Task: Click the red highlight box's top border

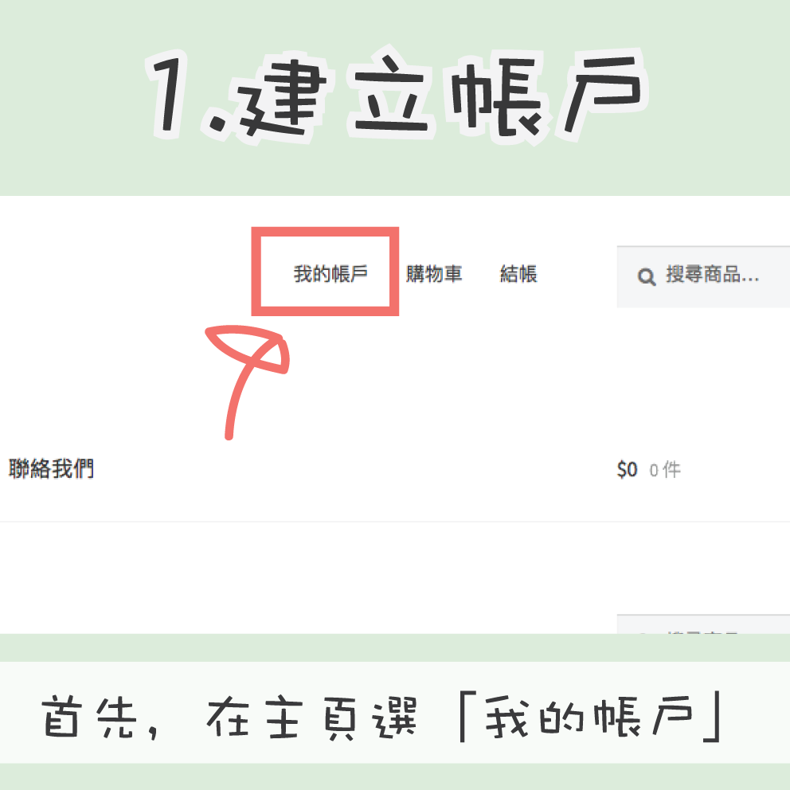Action: 325,231
